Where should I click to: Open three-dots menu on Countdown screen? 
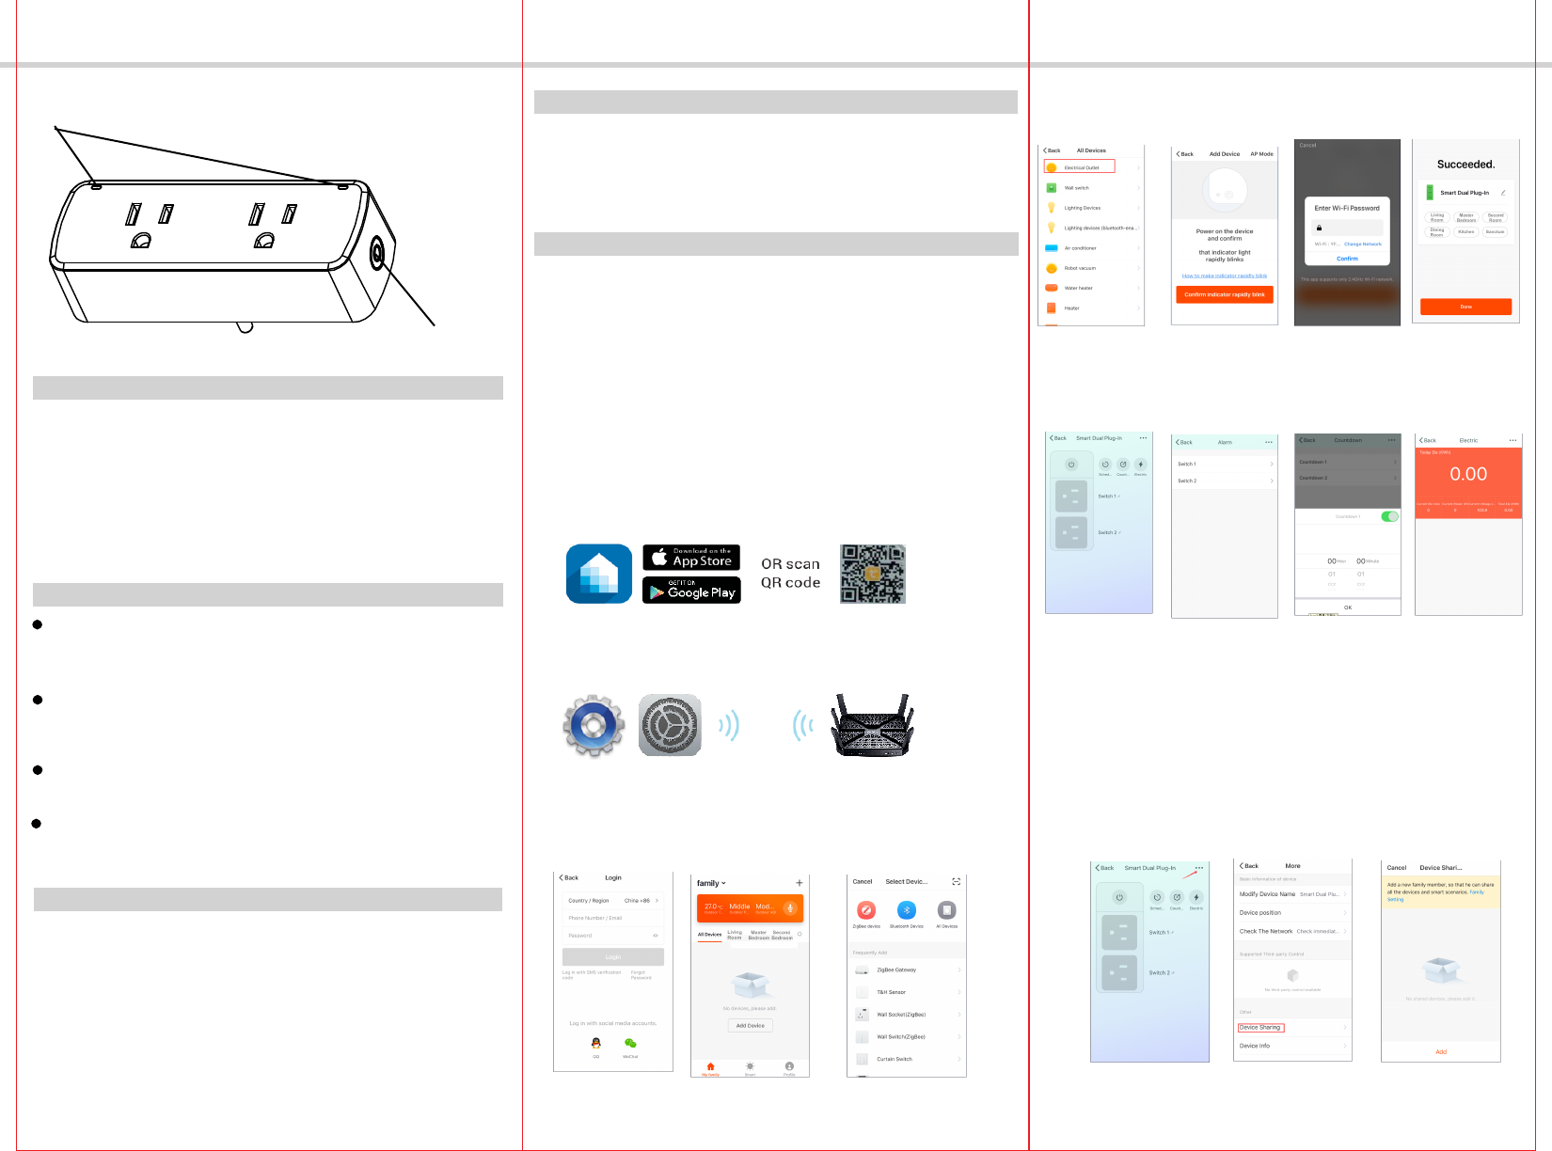point(1391,440)
